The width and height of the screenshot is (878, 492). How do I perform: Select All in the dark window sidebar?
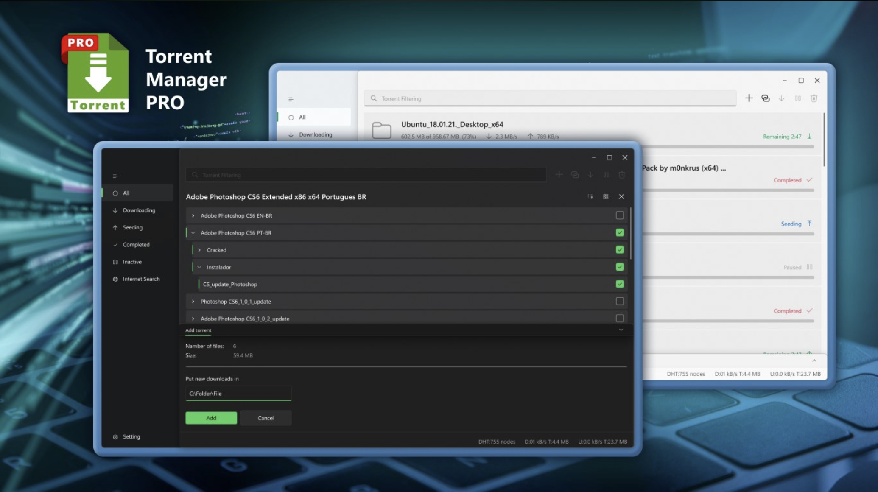[137, 193]
